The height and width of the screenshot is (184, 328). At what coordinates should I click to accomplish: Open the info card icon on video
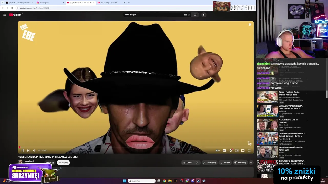point(250,25)
